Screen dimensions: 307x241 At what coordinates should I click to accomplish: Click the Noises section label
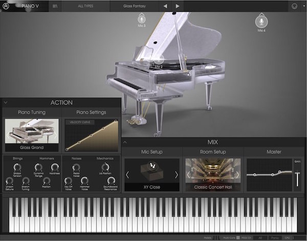[x=76, y=158]
